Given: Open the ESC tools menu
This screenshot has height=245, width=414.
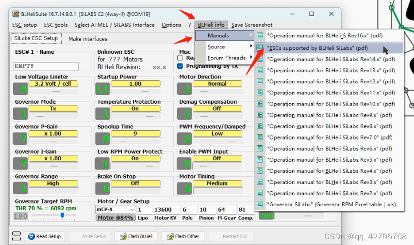Looking at the screenshot, I should coord(56,25).
